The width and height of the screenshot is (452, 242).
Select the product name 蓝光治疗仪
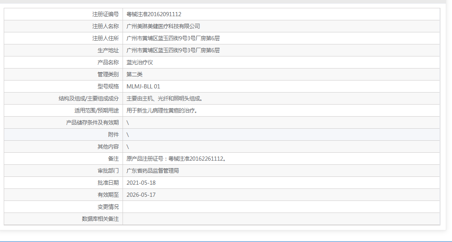pyautogui.click(x=140, y=62)
